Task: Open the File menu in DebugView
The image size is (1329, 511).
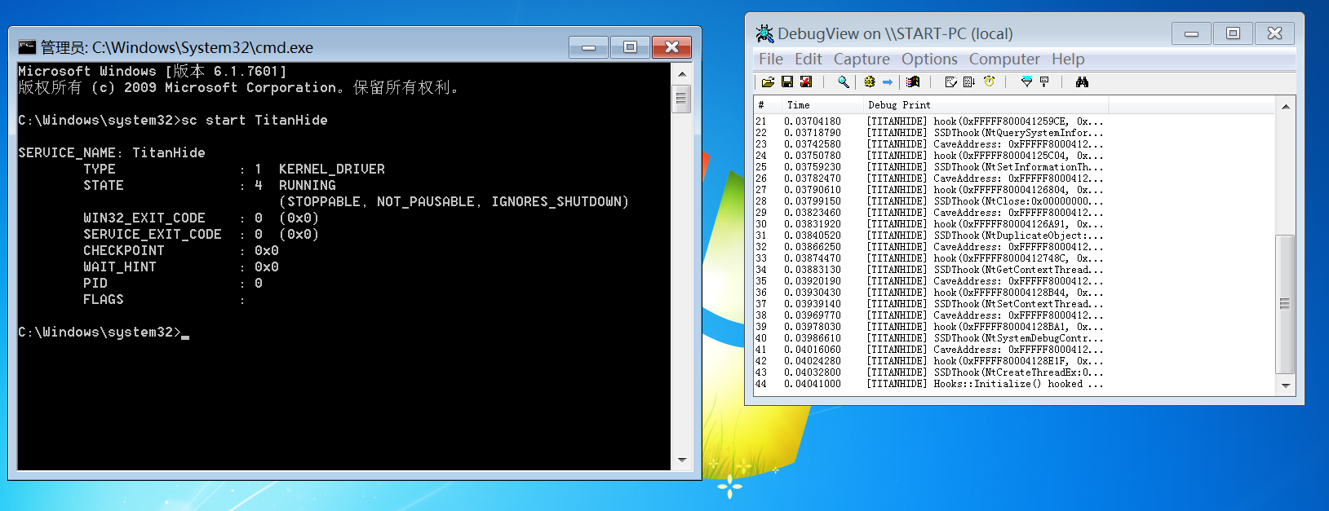Action: (x=771, y=59)
